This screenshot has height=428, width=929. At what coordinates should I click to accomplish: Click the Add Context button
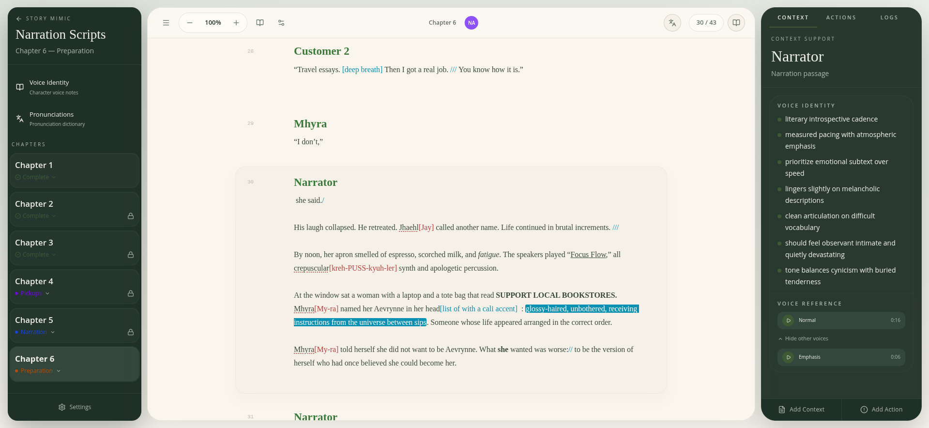click(801, 410)
